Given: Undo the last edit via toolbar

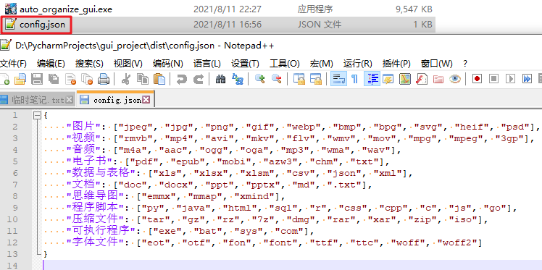Looking at the screenshot, I should point(181,79).
